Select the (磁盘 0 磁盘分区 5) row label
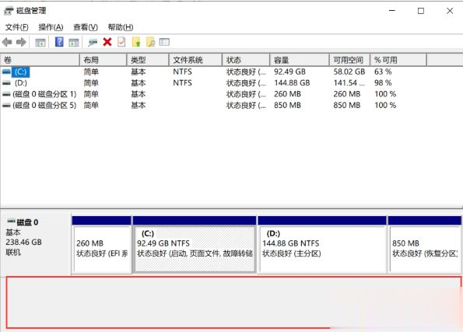 (44, 106)
